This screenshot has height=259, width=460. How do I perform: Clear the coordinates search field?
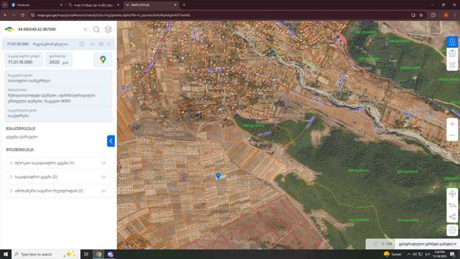(x=85, y=30)
